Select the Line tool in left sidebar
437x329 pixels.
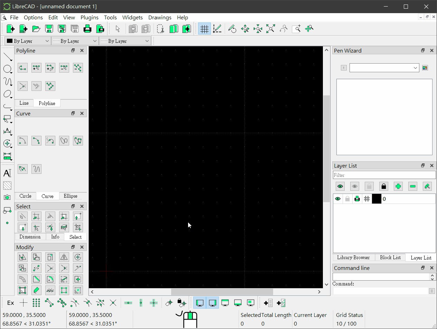[7, 56]
